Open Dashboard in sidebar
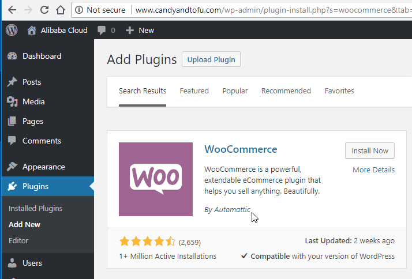 pyautogui.click(x=42, y=56)
